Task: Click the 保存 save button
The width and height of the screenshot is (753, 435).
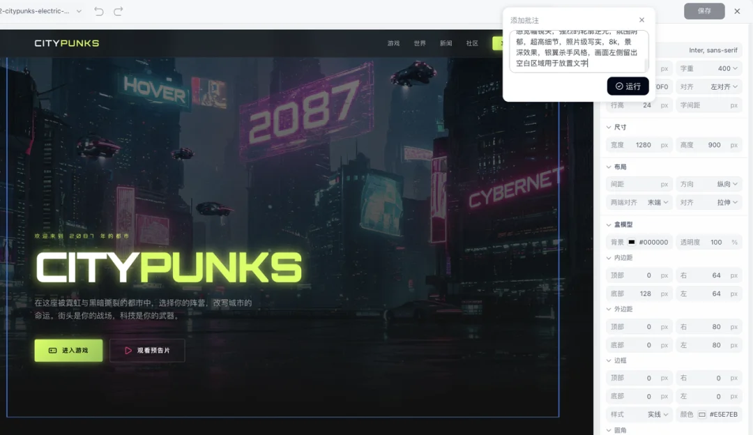Action: 704,10
